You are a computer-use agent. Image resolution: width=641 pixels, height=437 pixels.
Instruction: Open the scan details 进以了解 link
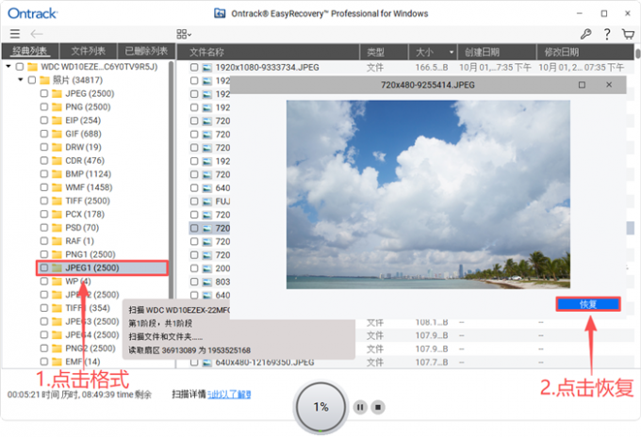(x=232, y=394)
